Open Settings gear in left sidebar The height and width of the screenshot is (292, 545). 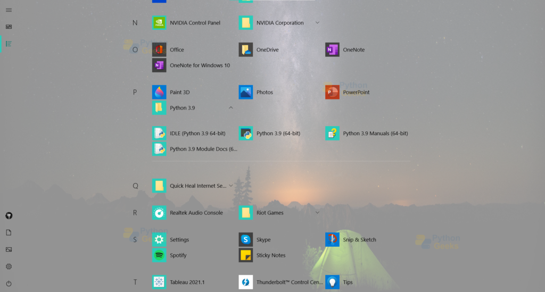[9, 266]
